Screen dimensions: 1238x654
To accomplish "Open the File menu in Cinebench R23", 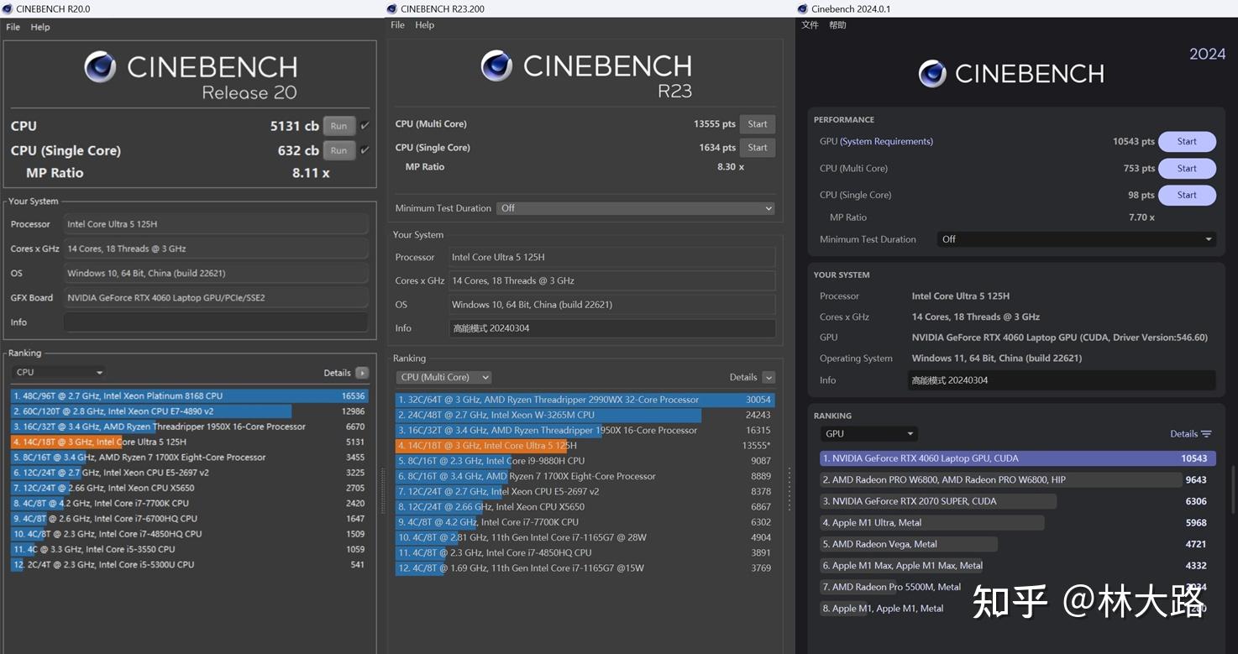I will 398,25.
